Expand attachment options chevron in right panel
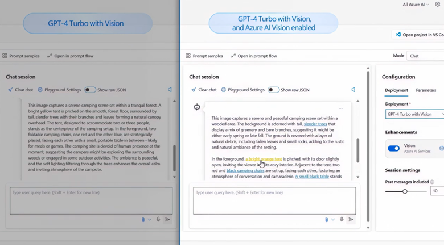The width and height of the screenshot is (444, 247). (x=333, y=220)
